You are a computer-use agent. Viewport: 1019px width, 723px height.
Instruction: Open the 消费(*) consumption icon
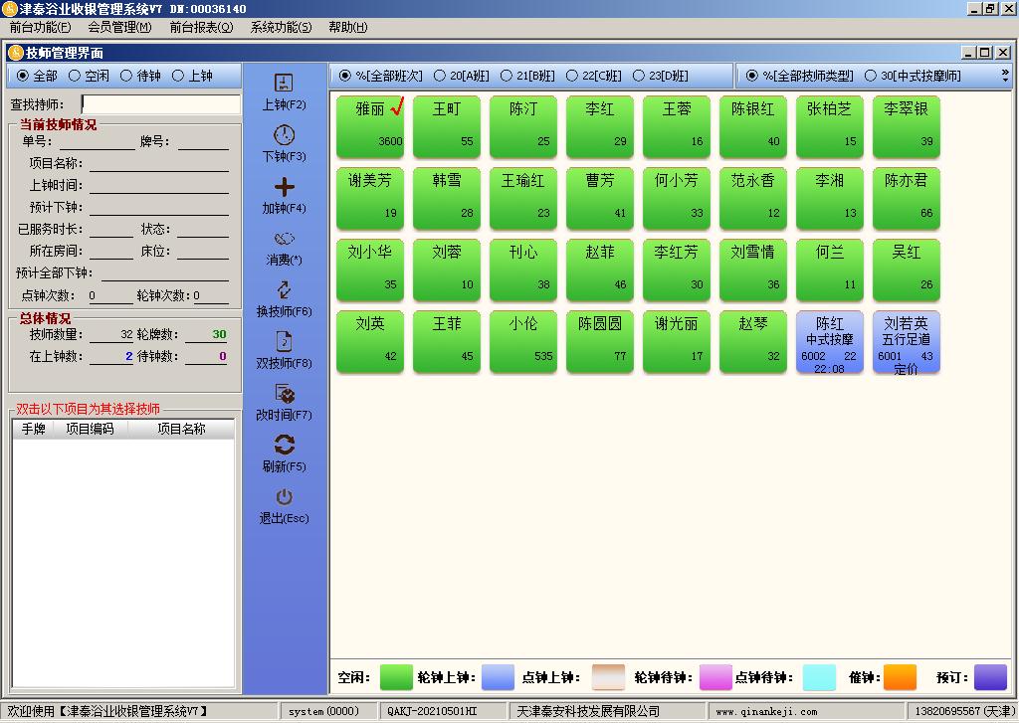click(284, 239)
